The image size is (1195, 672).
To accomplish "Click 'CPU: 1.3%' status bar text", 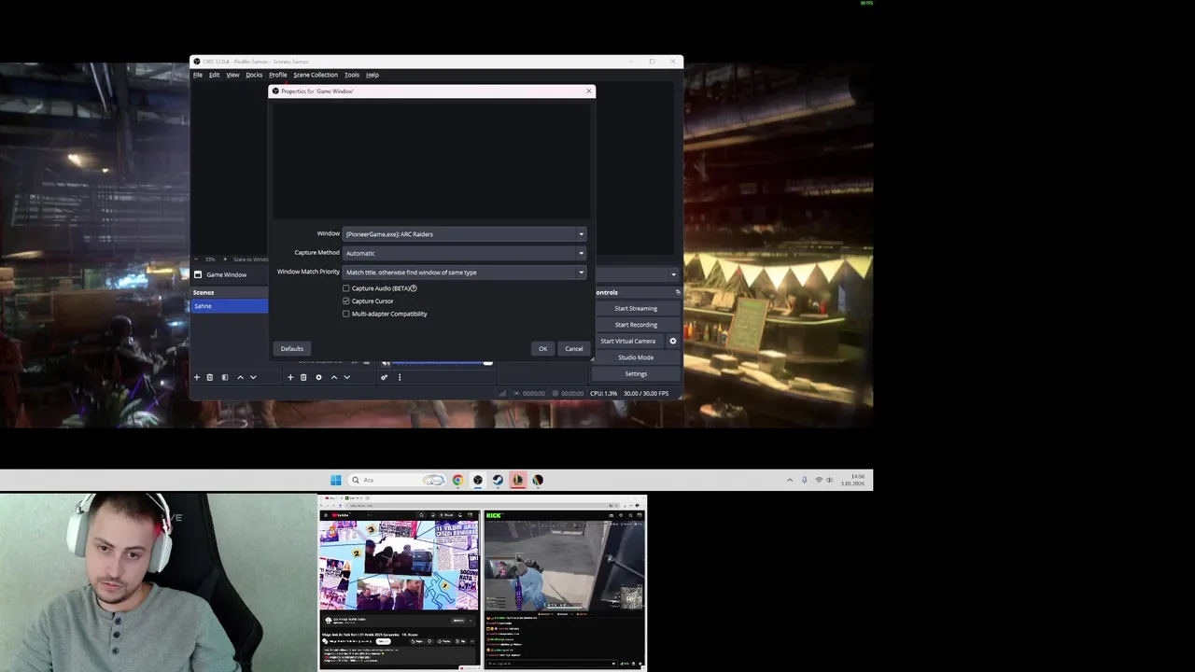I will tap(603, 394).
